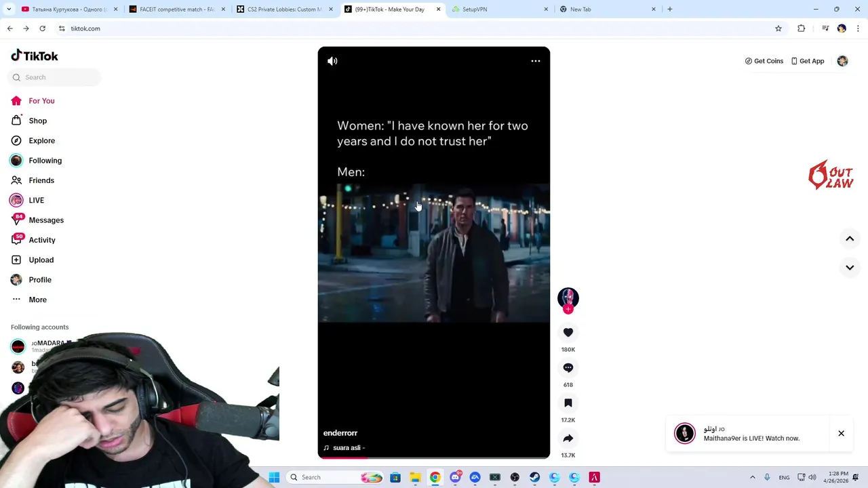The width and height of the screenshot is (868, 488).
Task: Go to the next video with down chevron
Action: point(850,268)
